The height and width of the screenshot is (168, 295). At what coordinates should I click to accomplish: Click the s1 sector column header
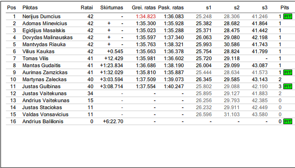pyautogui.click(x=209, y=7)
